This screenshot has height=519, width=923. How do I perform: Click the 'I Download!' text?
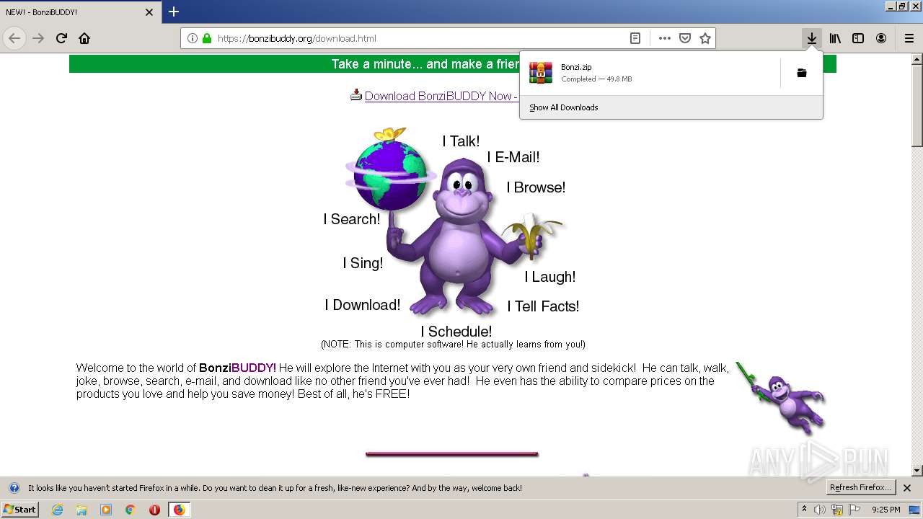pos(363,305)
